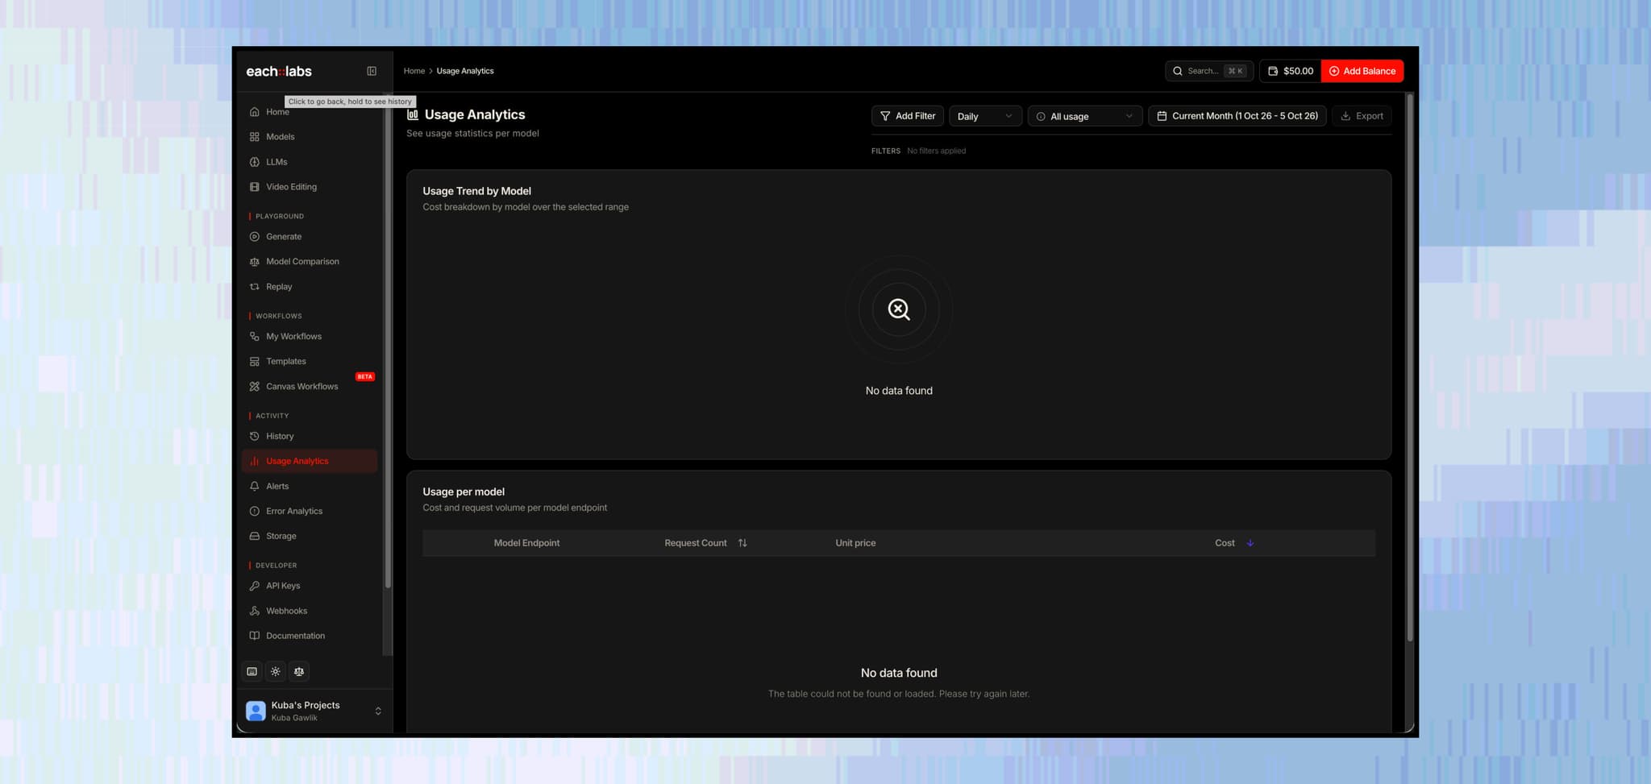The height and width of the screenshot is (784, 1651).
Task: Click Add Filter button
Action: [908, 116]
